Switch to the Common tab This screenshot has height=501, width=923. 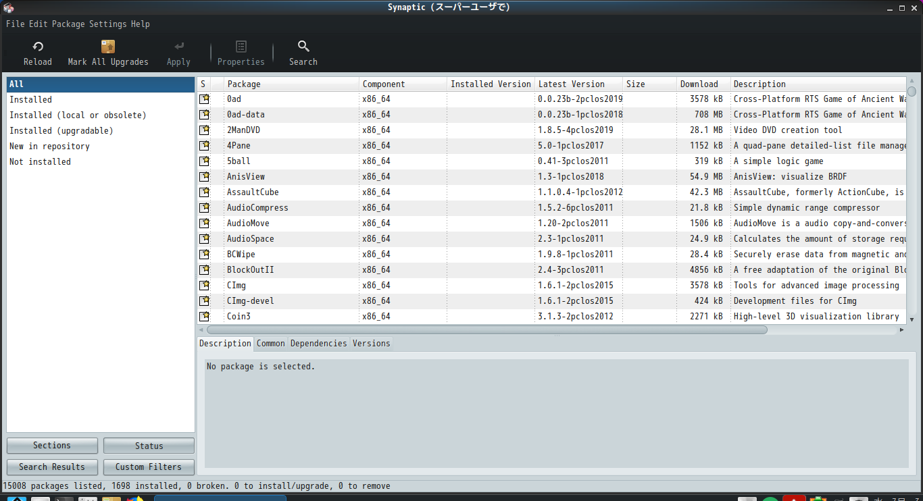270,343
